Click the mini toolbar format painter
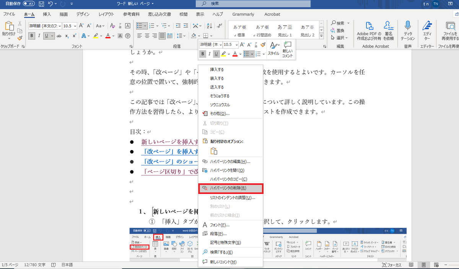The image size is (459, 269). [263, 44]
